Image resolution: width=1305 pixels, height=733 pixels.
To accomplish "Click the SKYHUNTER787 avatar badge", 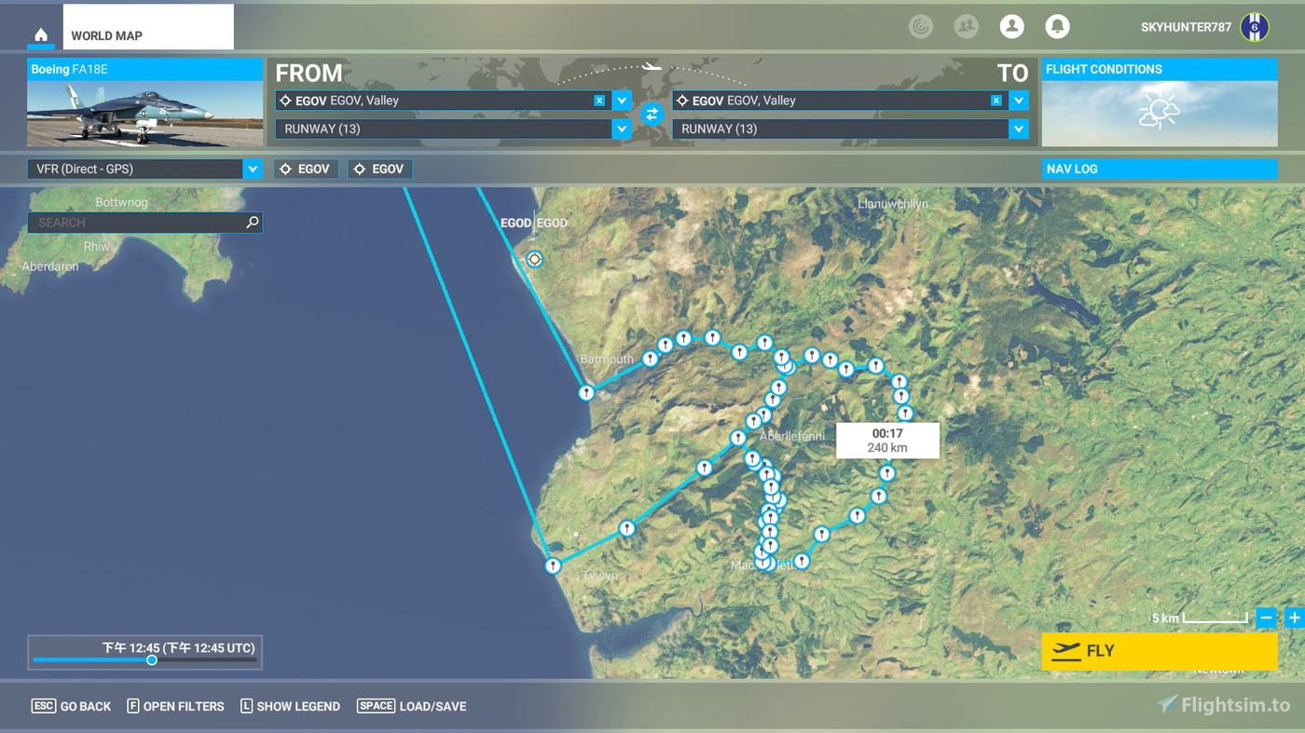I will (1254, 26).
